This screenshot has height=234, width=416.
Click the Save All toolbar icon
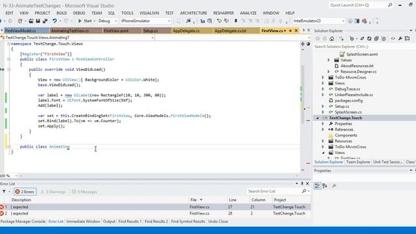pyautogui.click(x=45, y=21)
